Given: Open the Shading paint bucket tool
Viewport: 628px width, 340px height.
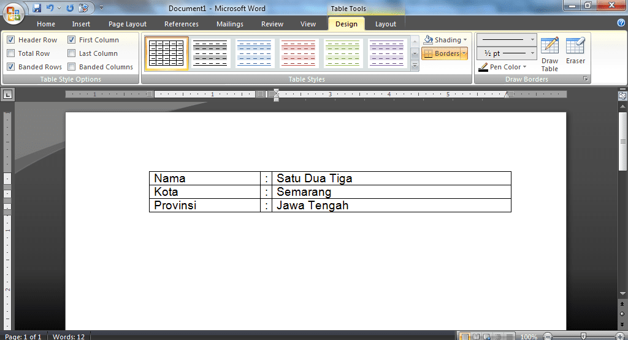Looking at the screenshot, I should tap(428, 40).
